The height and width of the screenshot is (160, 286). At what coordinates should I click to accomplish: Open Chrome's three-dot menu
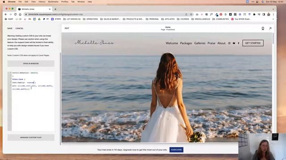[x=273, y=14]
